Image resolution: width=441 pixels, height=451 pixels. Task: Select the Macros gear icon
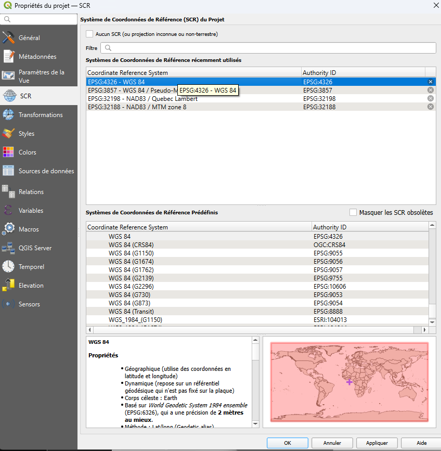pos(8,229)
